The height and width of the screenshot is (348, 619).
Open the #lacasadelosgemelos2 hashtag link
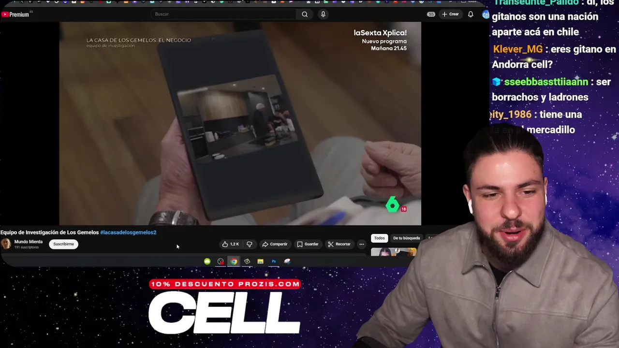click(128, 232)
